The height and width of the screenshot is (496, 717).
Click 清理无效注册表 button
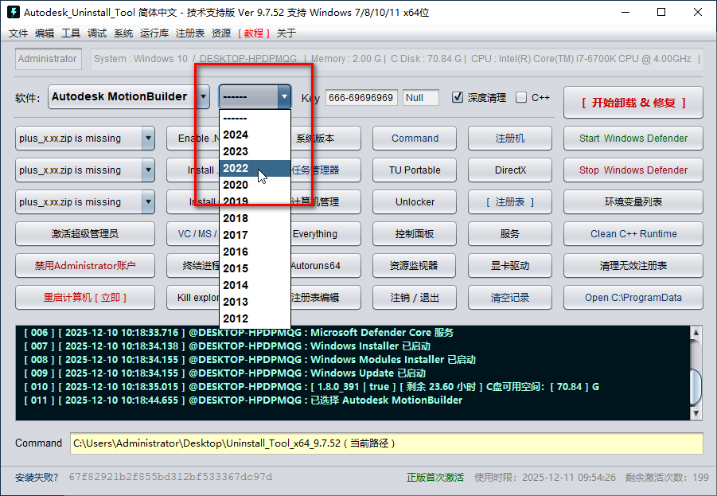tap(633, 265)
